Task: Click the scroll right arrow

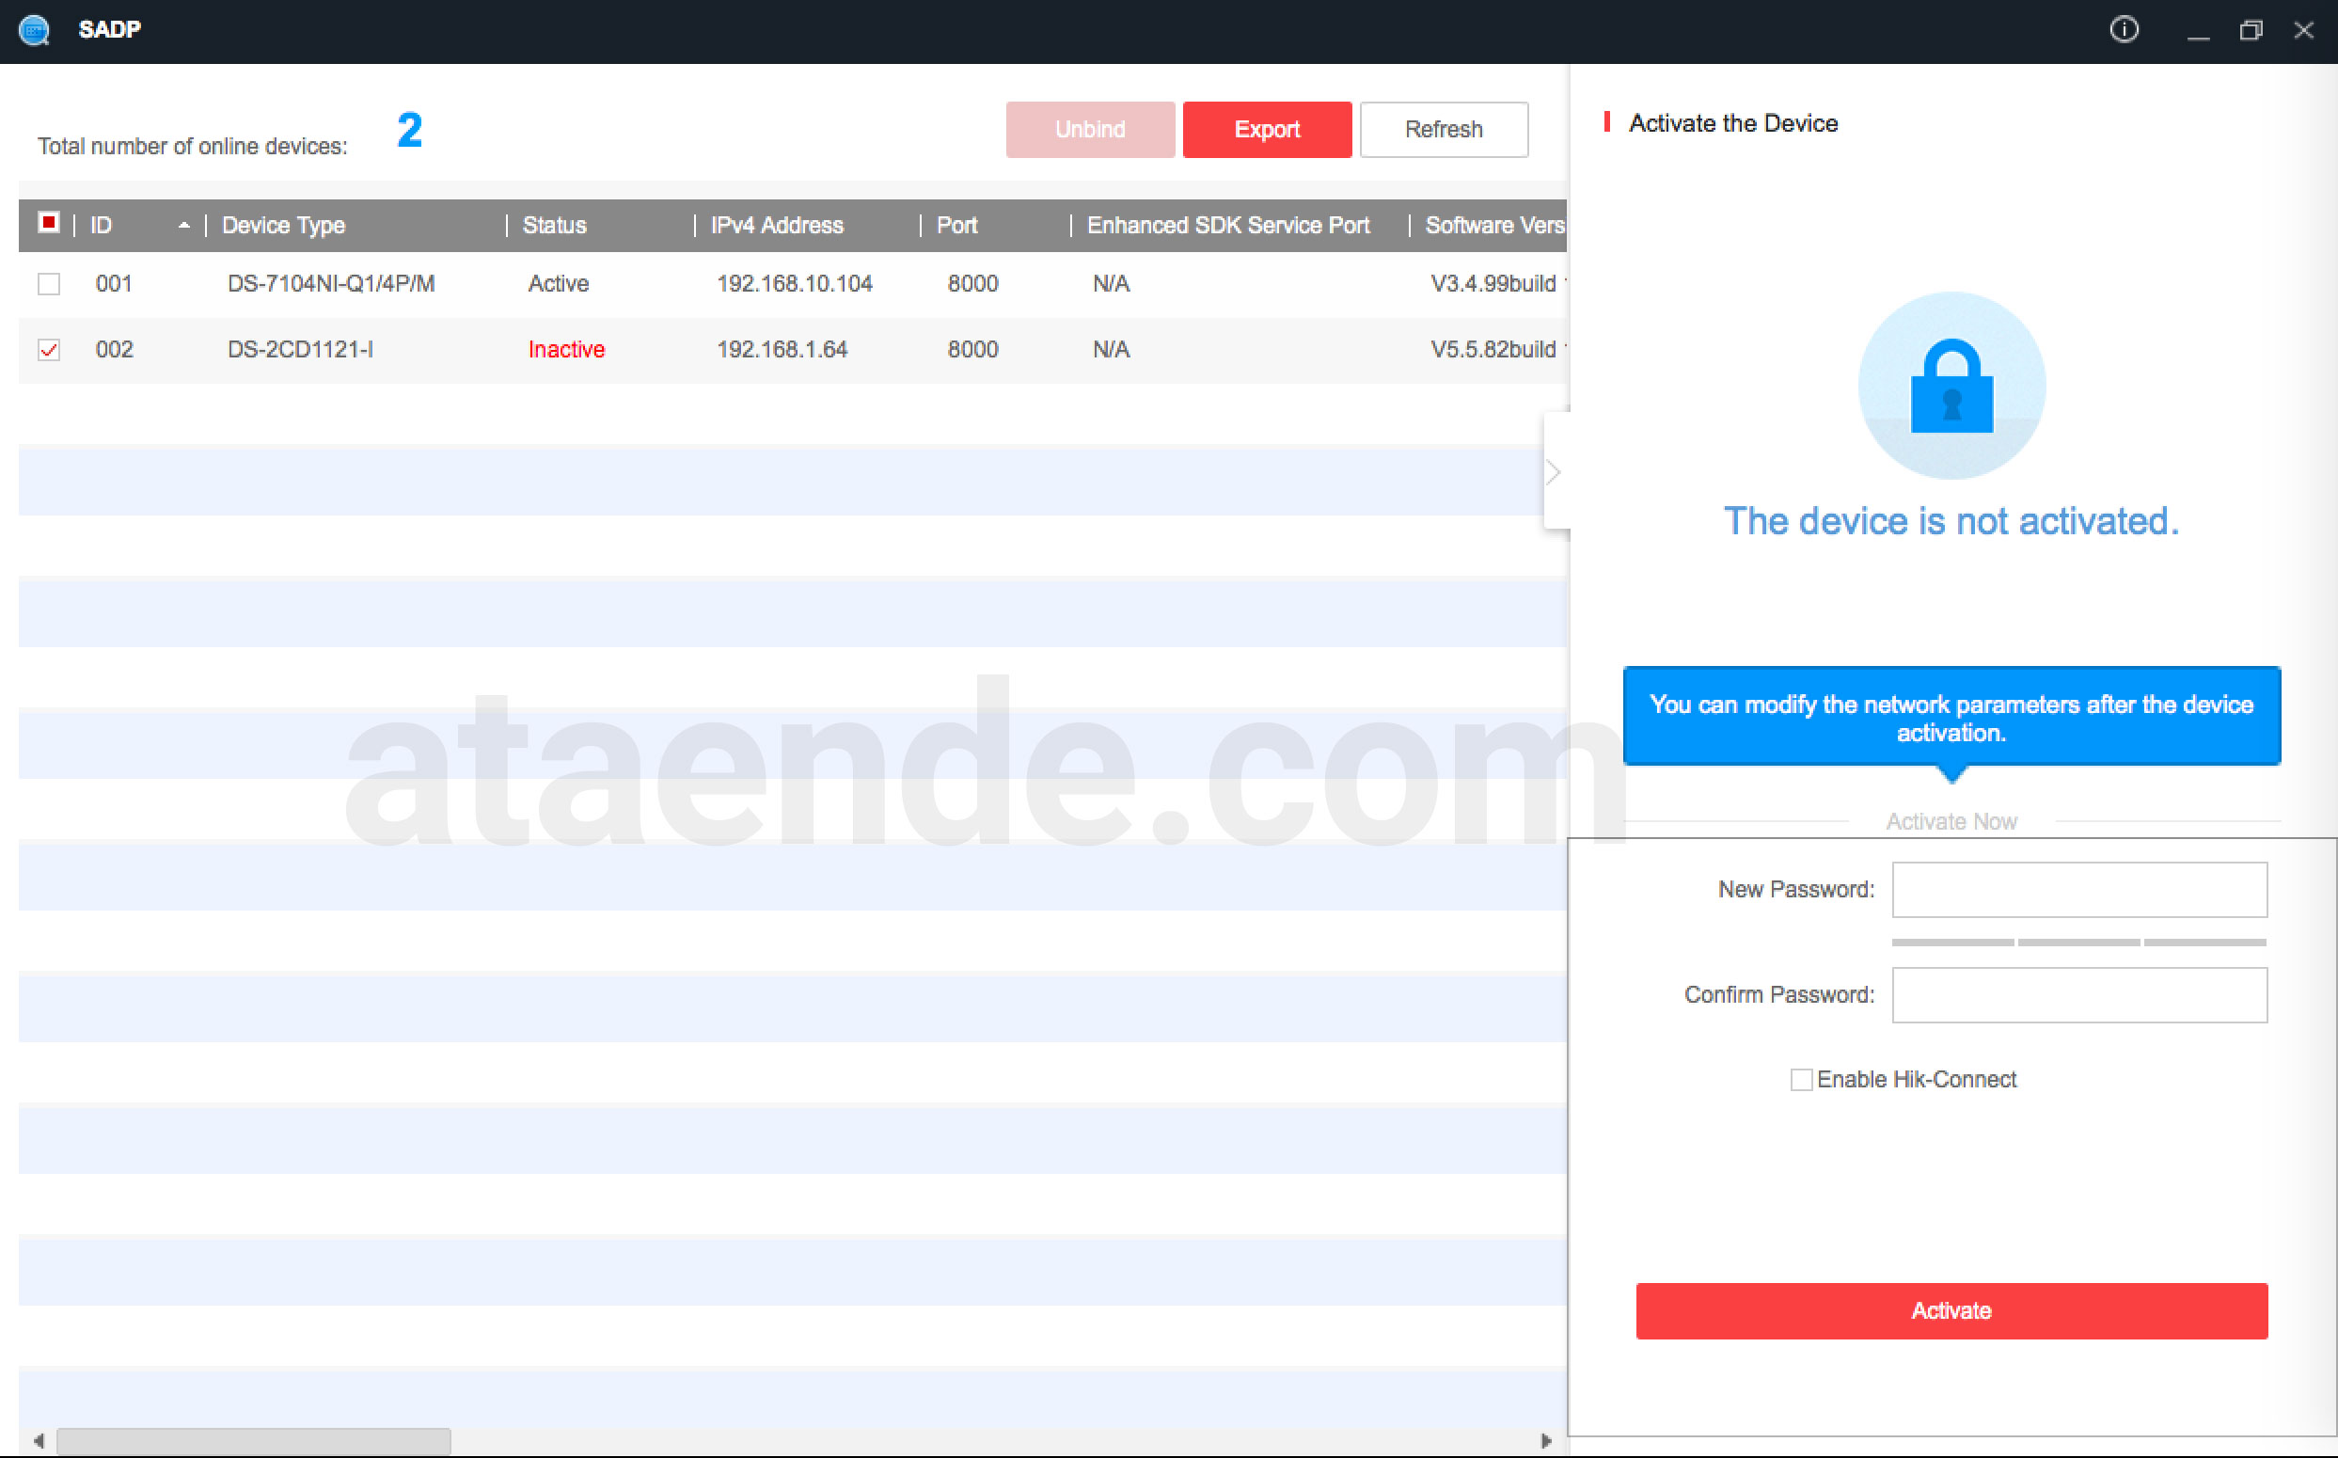Action: click(1546, 1441)
